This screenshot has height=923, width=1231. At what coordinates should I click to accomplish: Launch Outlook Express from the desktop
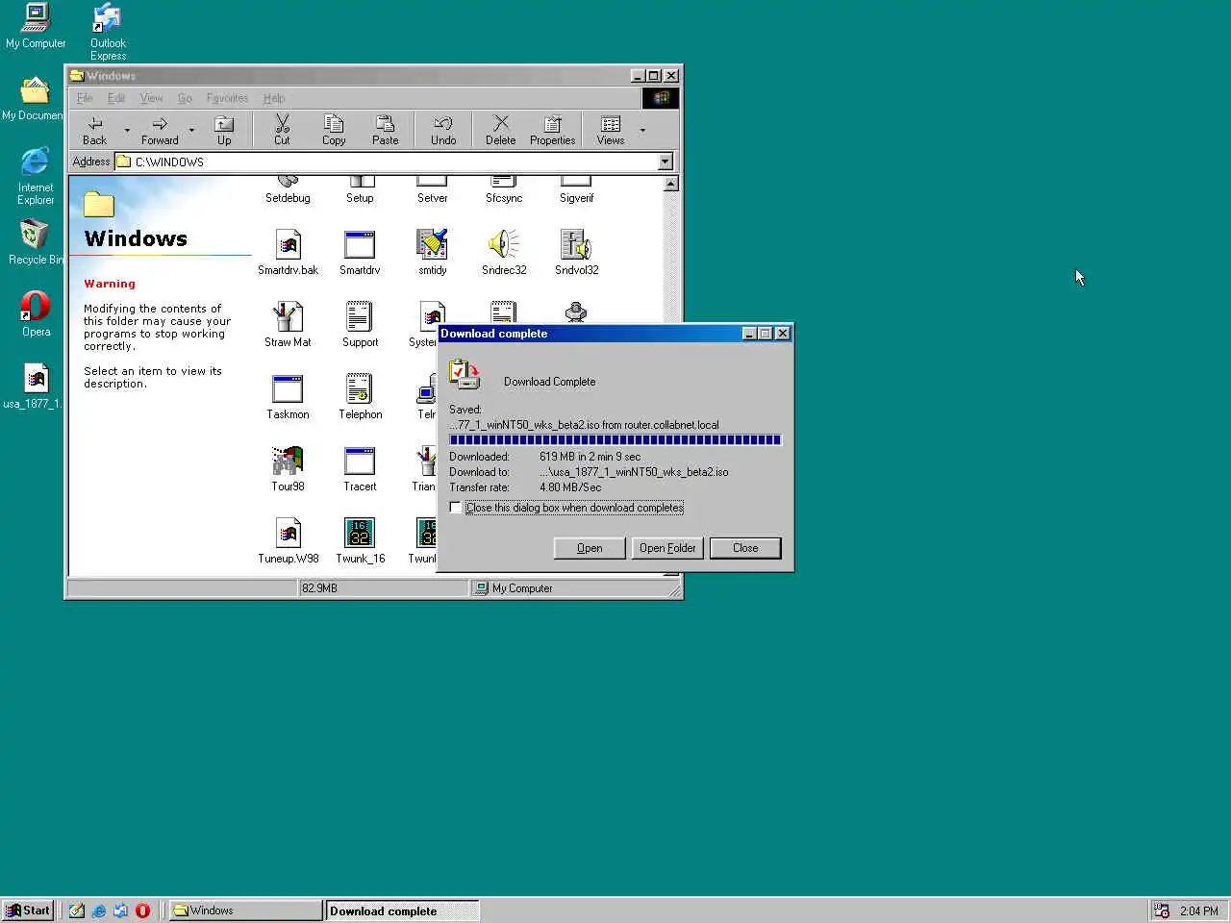point(108,32)
